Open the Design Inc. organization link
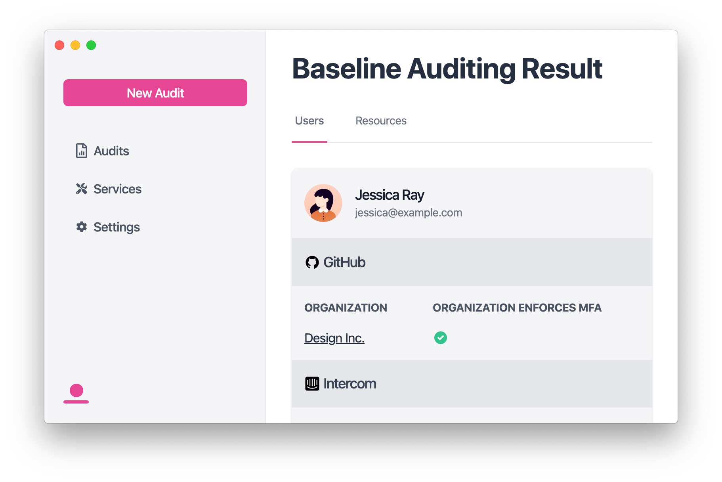The height and width of the screenshot is (482, 722). click(x=334, y=338)
